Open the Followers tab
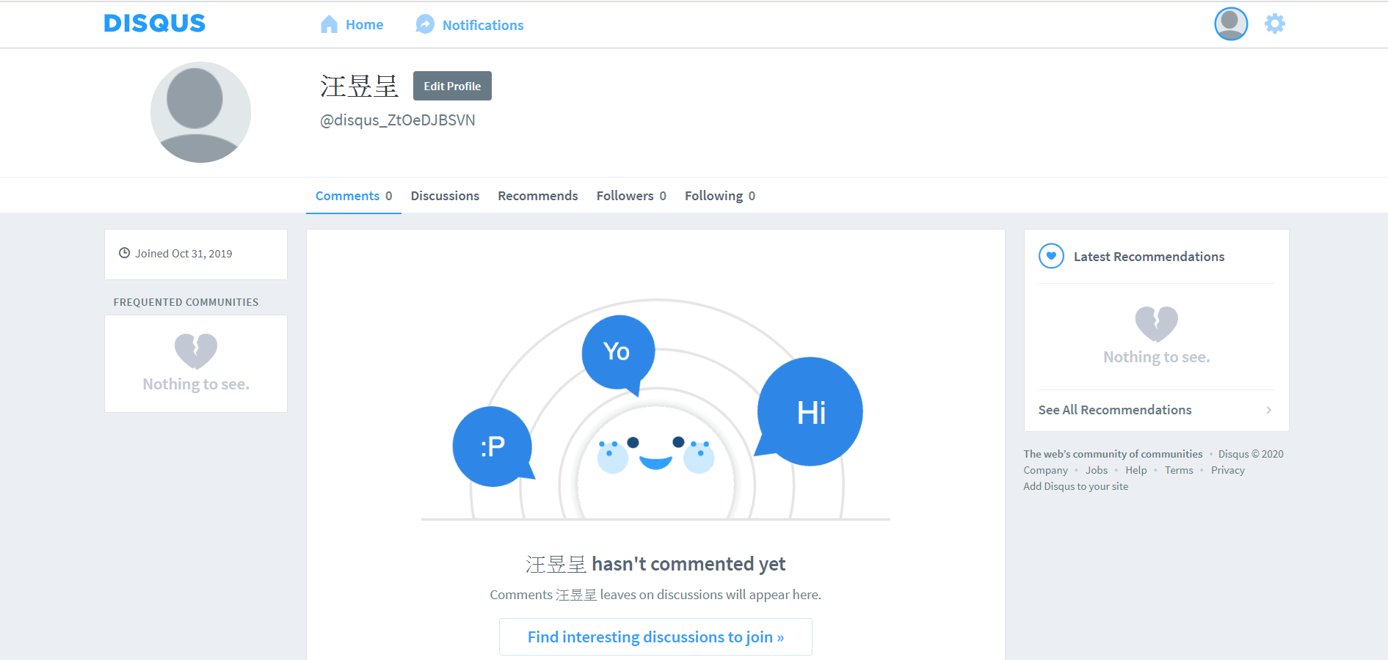Viewport: 1388px width, 660px height. click(631, 196)
